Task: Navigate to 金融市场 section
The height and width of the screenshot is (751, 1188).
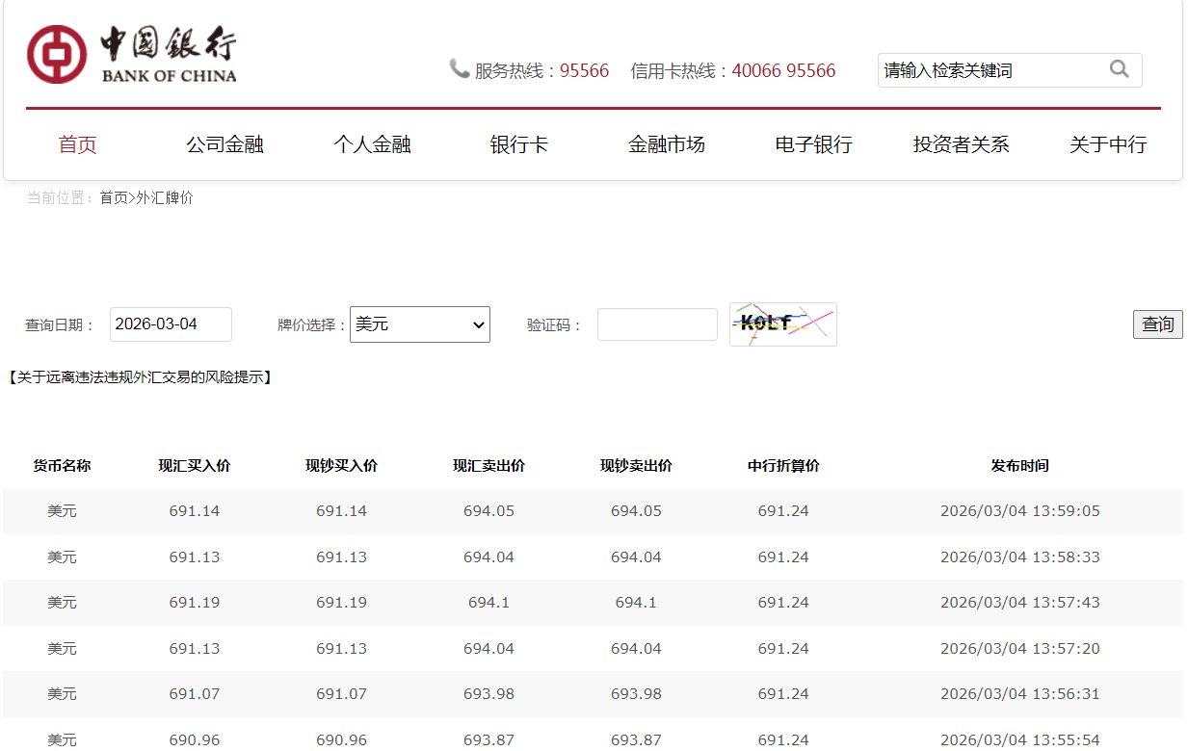Action: coord(667,144)
